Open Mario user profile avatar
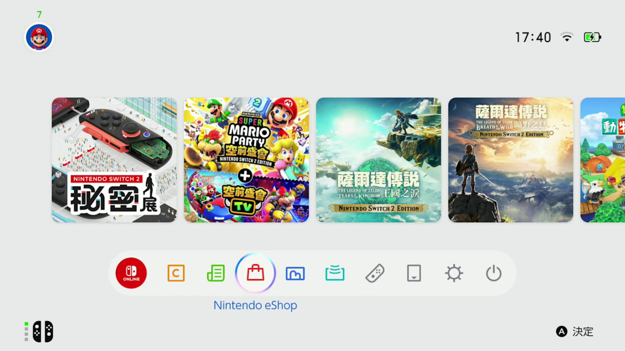Image resolution: width=625 pixels, height=351 pixels. click(39, 38)
